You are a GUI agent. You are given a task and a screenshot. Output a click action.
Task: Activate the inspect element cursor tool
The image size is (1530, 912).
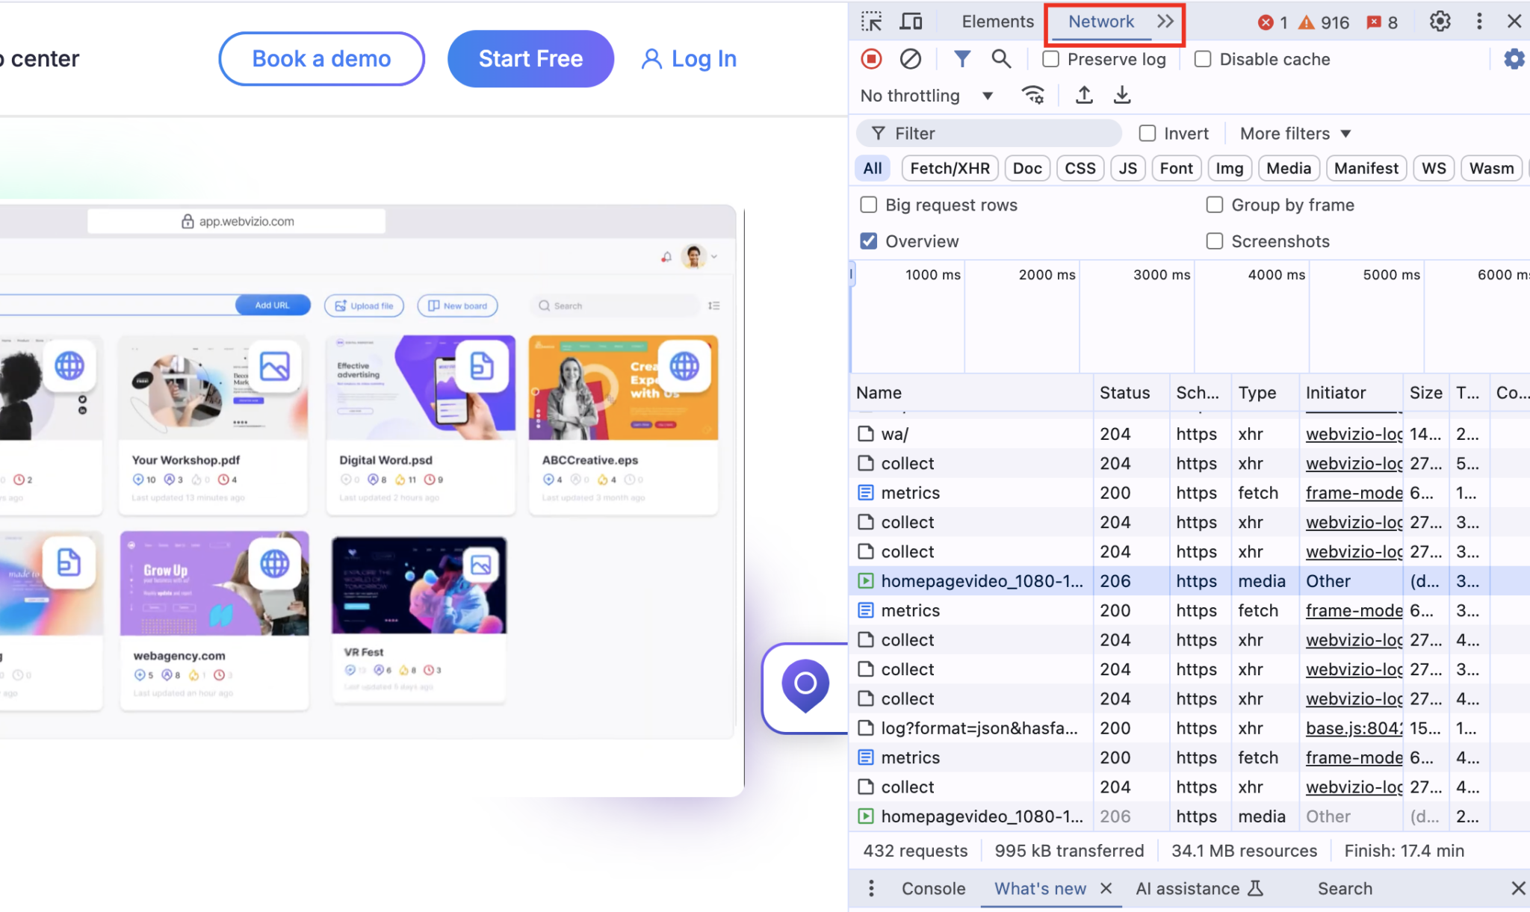pos(872,22)
